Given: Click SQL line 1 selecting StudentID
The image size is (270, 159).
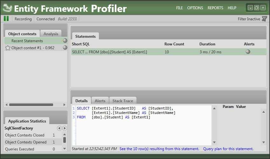Looking at the screenshot, I should [125, 108].
